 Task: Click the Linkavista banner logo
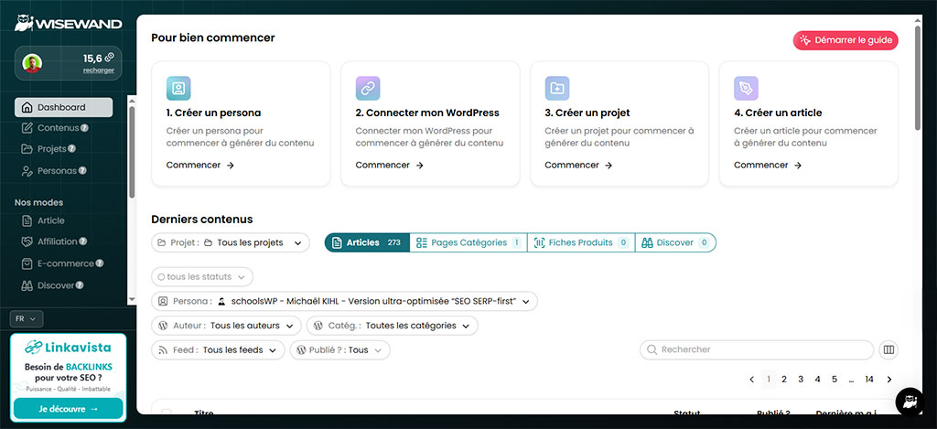tap(68, 348)
